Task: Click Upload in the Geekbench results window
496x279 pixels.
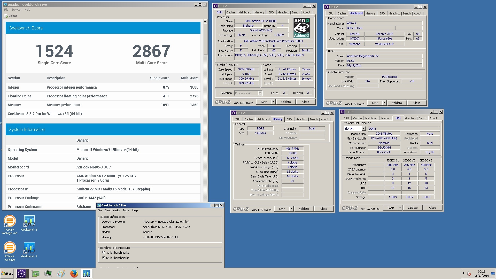Action: point(11,16)
